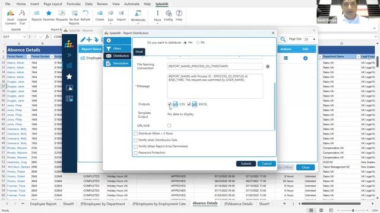Click the list sidebar icon in Reports window
The width and height of the screenshot is (380, 213).
(x=69, y=66)
